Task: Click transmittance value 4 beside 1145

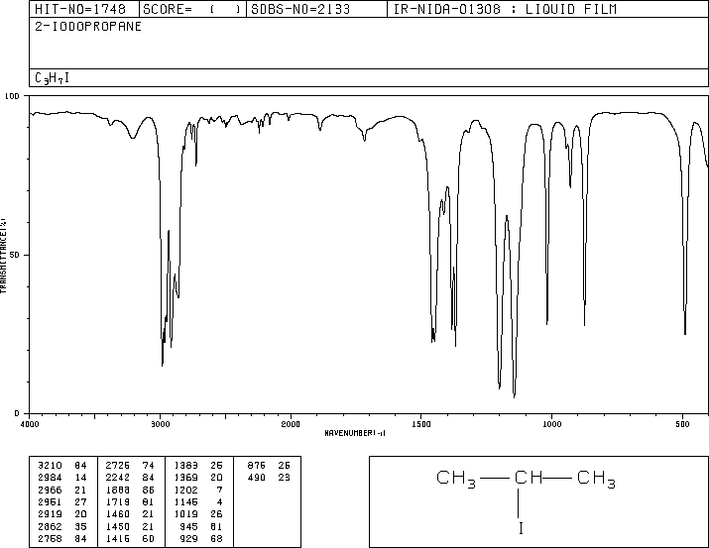Action: pos(219,501)
